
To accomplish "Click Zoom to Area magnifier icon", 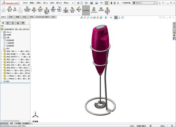I will [85, 18].
